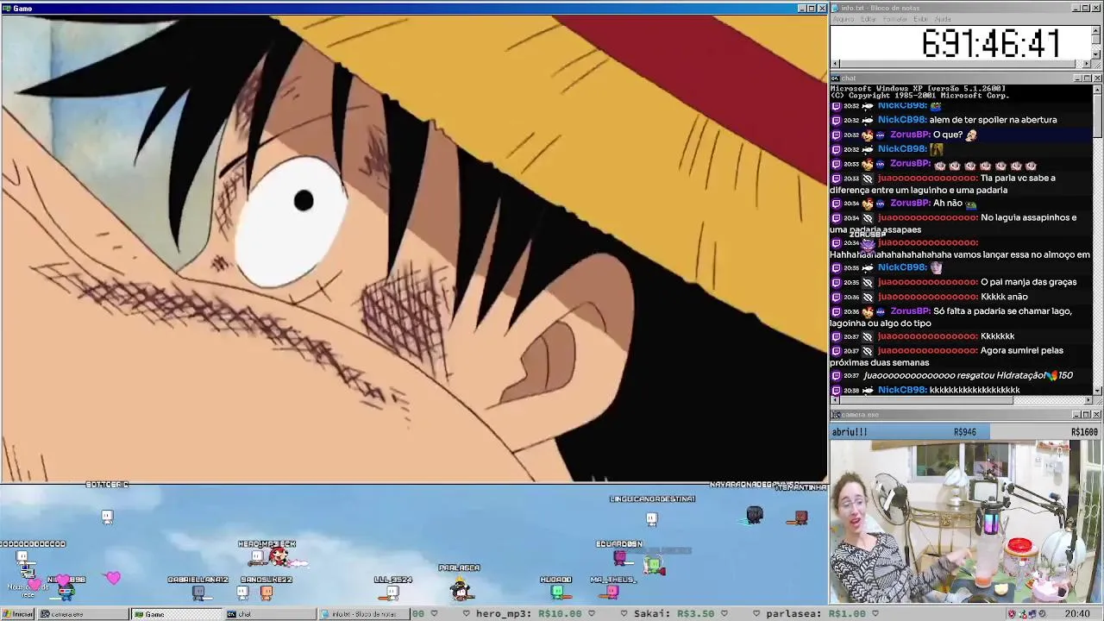This screenshot has width=1104, height=621.
Task: Click the 'resgatou Hidratação 150' redemption line
Action: click(x=969, y=376)
